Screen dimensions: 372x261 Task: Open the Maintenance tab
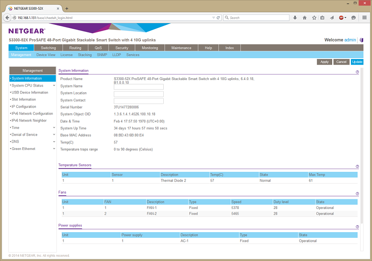(182, 48)
